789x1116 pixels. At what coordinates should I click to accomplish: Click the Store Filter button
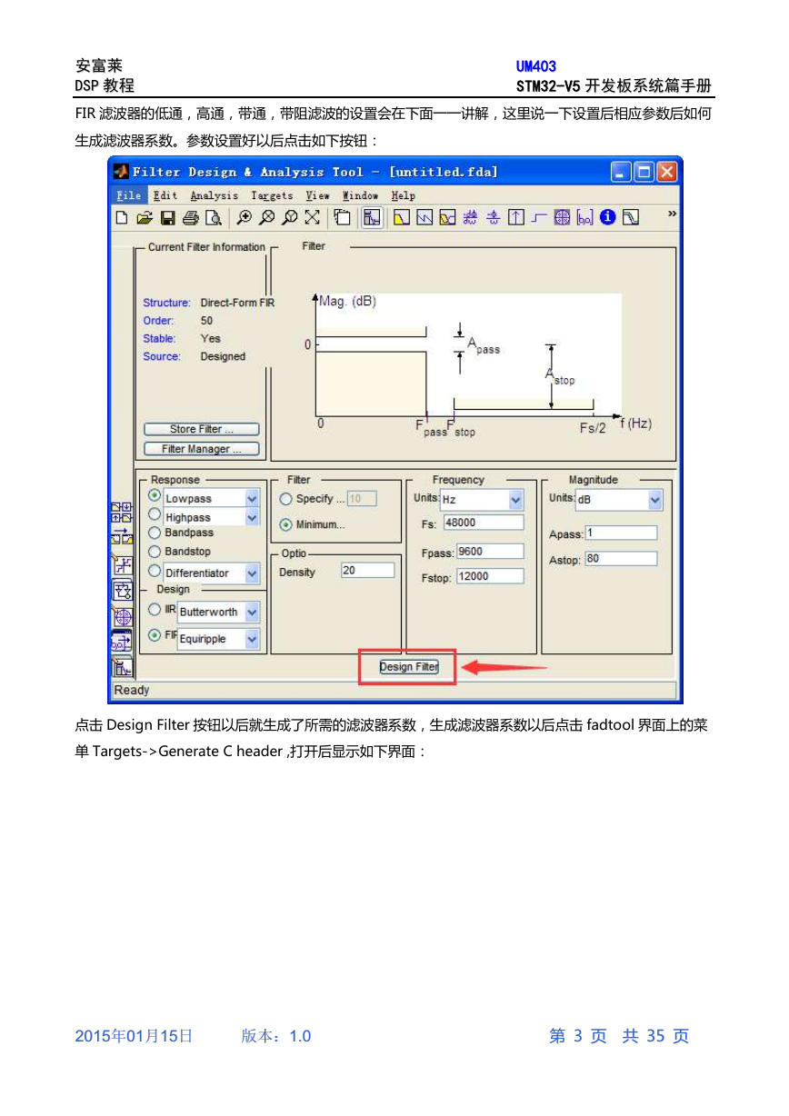coord(202,429)
